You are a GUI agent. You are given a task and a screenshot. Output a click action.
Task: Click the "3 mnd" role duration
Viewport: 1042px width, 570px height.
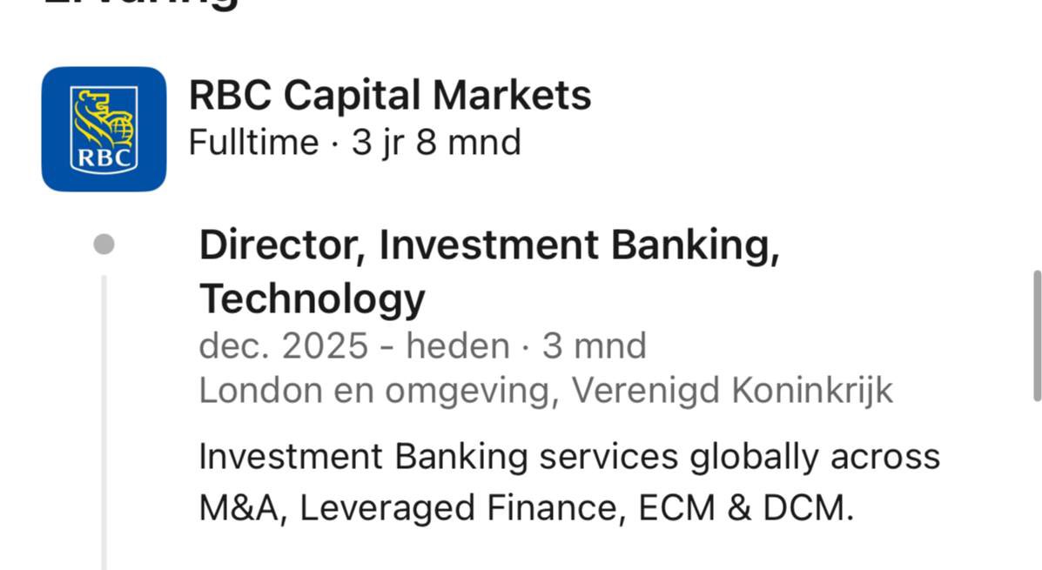[x=595, y=346]
